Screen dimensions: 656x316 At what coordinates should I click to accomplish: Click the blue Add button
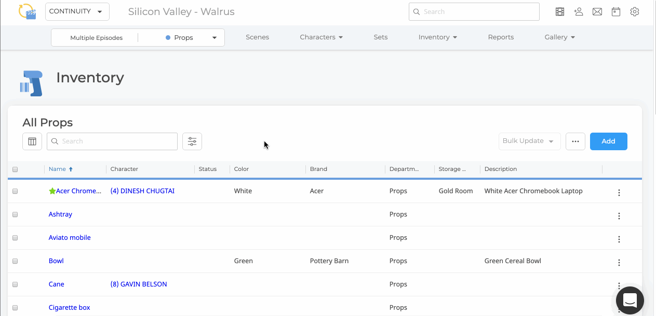coord(608,141)
